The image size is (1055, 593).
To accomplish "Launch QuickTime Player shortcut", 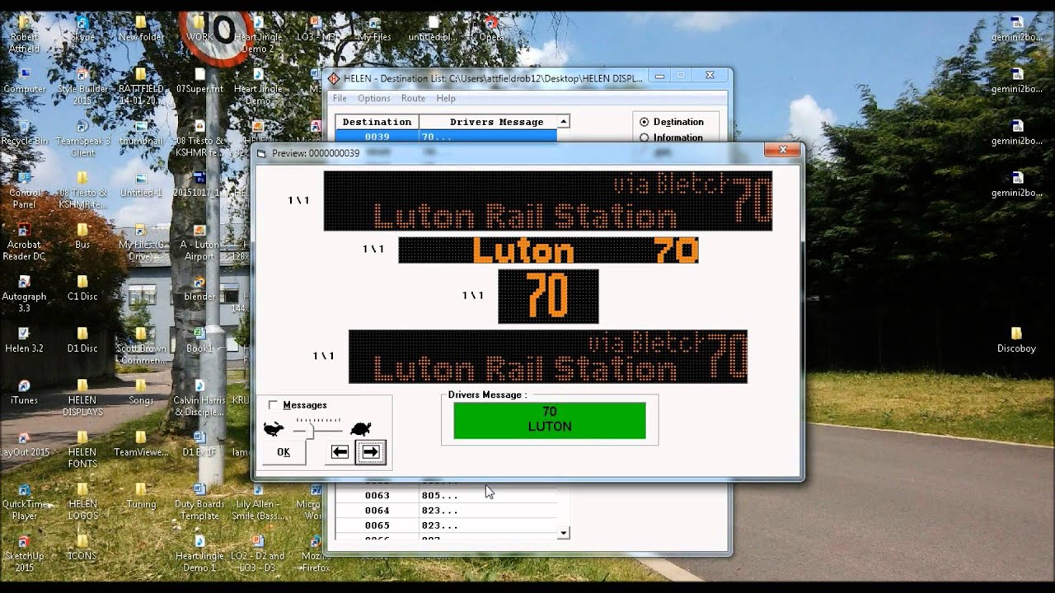I will tap(24, 501).
